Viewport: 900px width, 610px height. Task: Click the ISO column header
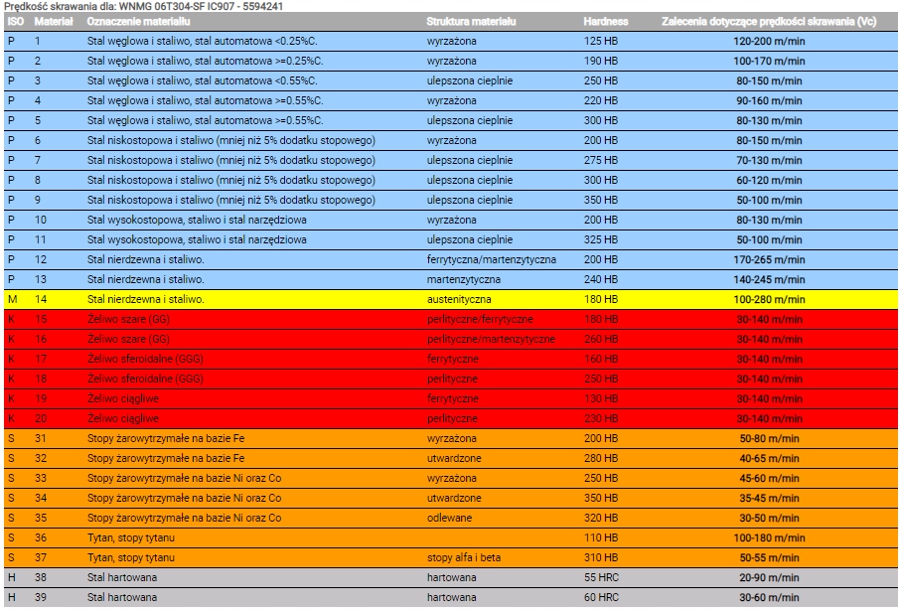click(16, 21)
